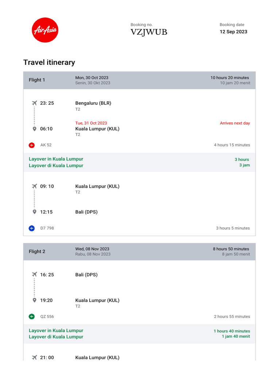The width and height of the screenshot is (280, 373).
Task: Click the red AK 52 airline icon
Action: (32, 145)
